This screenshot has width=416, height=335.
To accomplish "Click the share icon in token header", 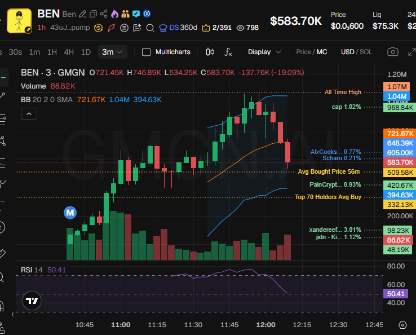I will [104, 14].
